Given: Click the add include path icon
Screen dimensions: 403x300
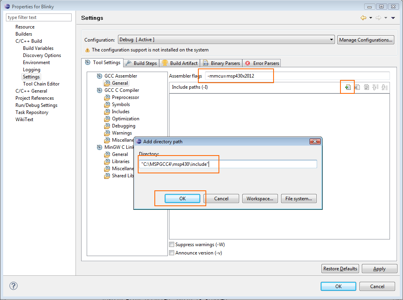Looking at the screenshot, I should (348, 87).
